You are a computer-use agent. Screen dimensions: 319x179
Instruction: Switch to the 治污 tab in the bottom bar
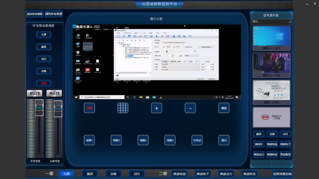pos(136,174)
